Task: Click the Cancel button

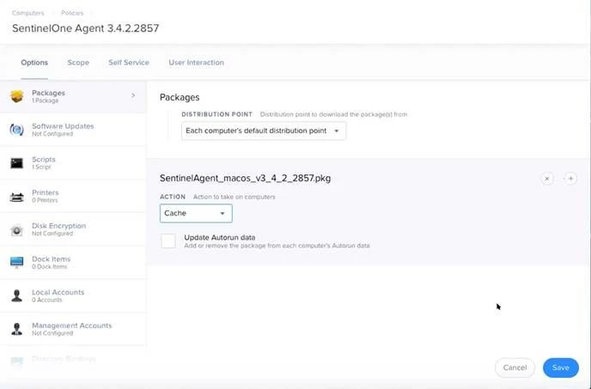Action: (x=515, y=368)
